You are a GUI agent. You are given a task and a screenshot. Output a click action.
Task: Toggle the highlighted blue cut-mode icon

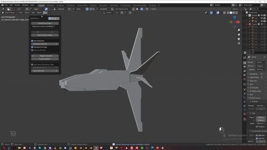click(46, 9)
